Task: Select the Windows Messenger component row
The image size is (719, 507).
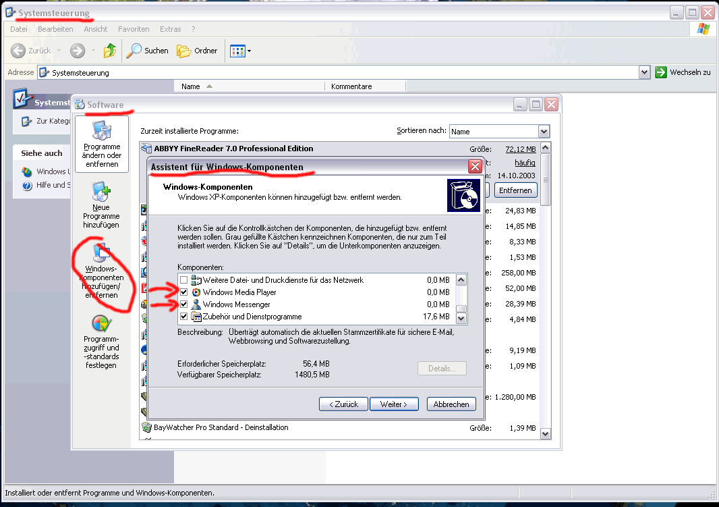Action: 316,304
